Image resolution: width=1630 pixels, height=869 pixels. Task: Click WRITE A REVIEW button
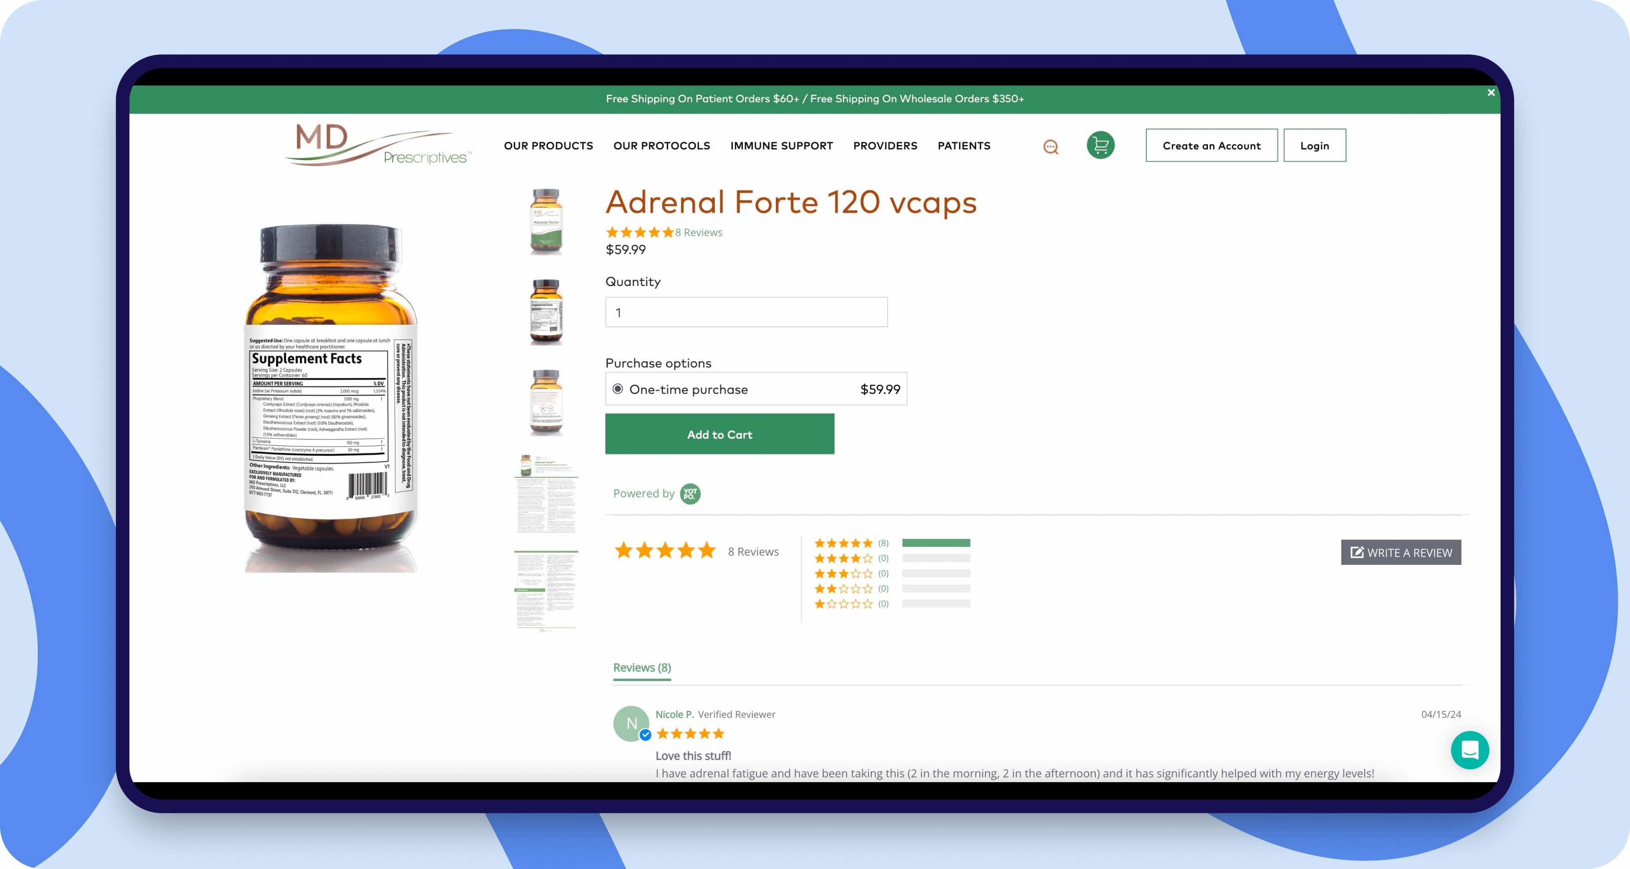point(1400,552)
